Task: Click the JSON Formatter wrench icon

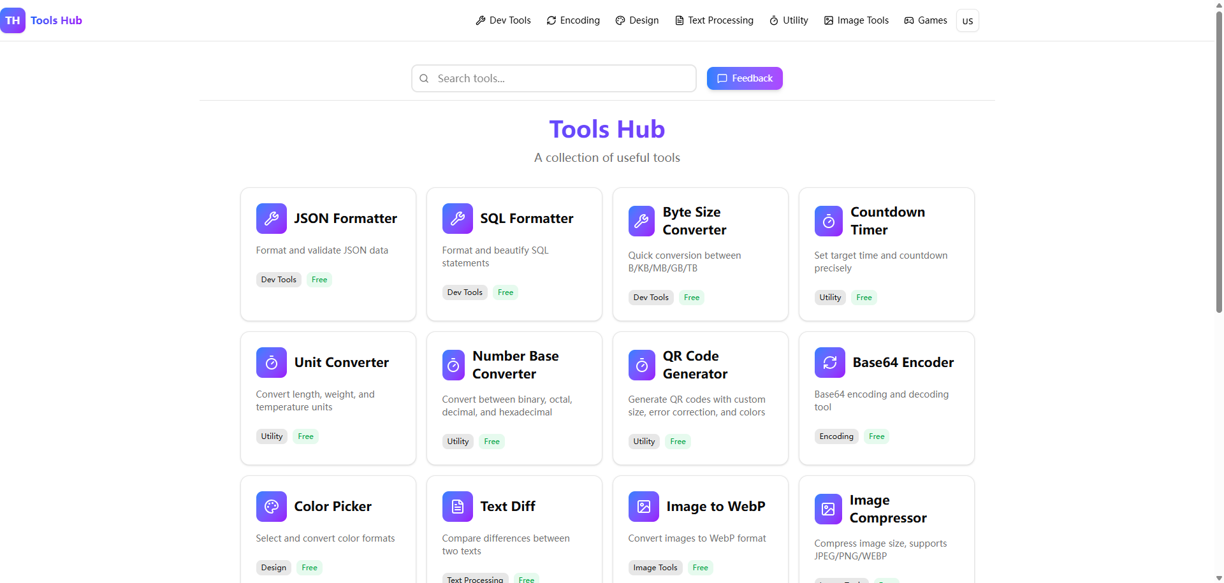Action: click(271, 219)
